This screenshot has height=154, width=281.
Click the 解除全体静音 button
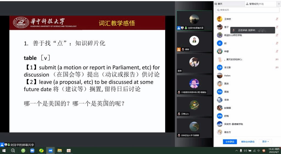pyautogui.click(x=248, y=142)
